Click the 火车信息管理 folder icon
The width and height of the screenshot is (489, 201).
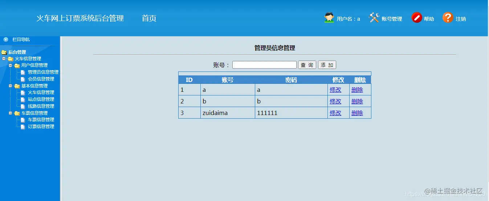[x=11, y=59]
